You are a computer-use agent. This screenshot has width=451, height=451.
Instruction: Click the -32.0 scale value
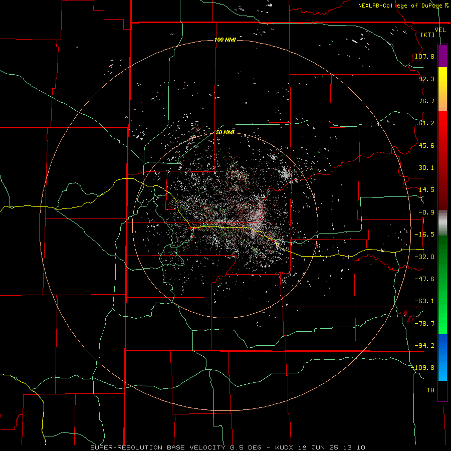pos(424,257)
